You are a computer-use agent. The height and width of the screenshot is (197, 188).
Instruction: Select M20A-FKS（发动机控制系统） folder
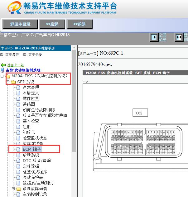click(x=40, y=76)
